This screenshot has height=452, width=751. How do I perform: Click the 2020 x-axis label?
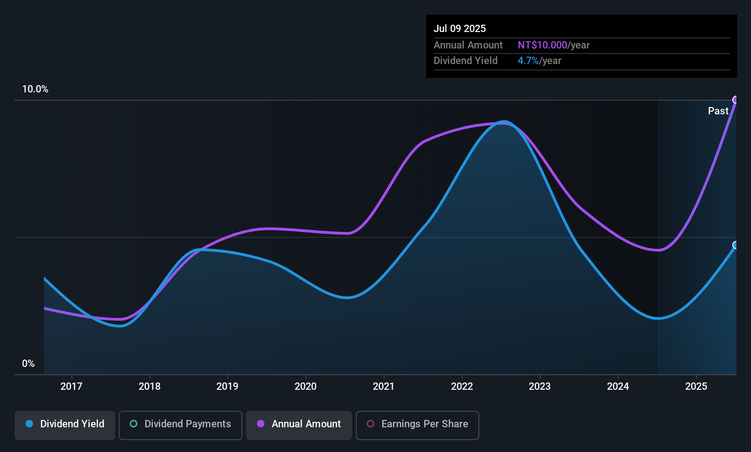coord(306,387)
